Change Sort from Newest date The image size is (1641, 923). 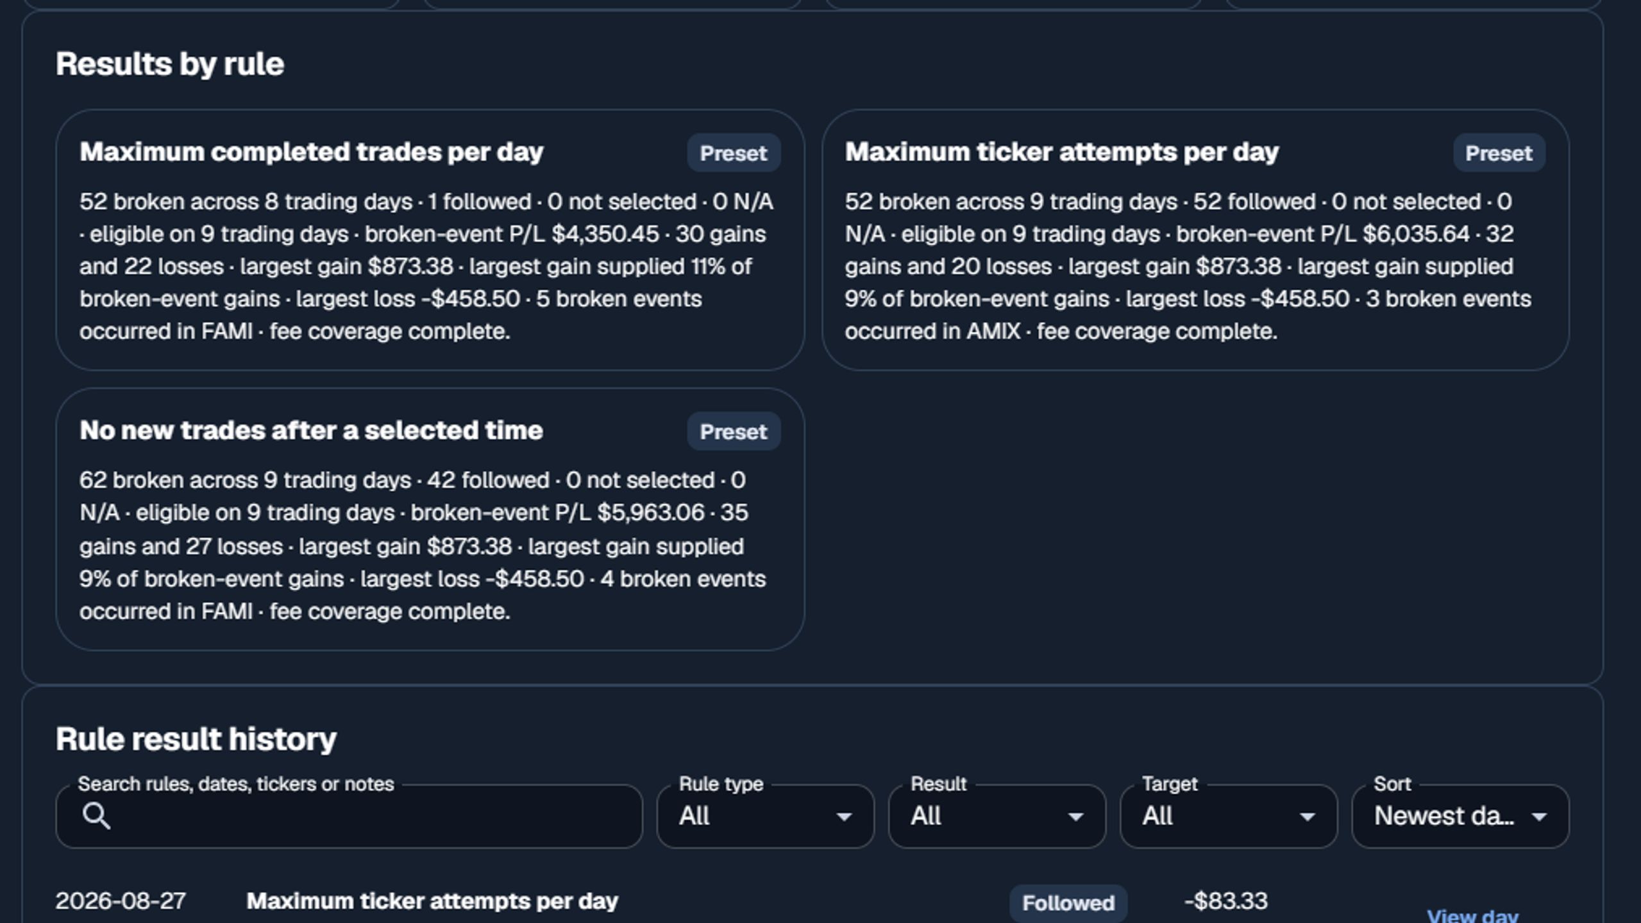[x=1460, y=816]
